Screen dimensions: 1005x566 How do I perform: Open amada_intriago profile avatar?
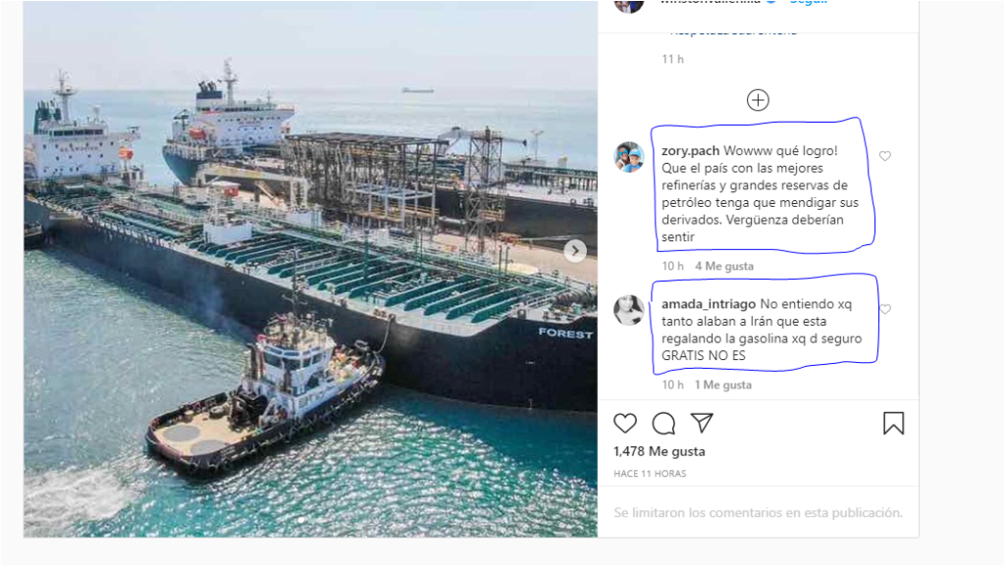(629, 310)
